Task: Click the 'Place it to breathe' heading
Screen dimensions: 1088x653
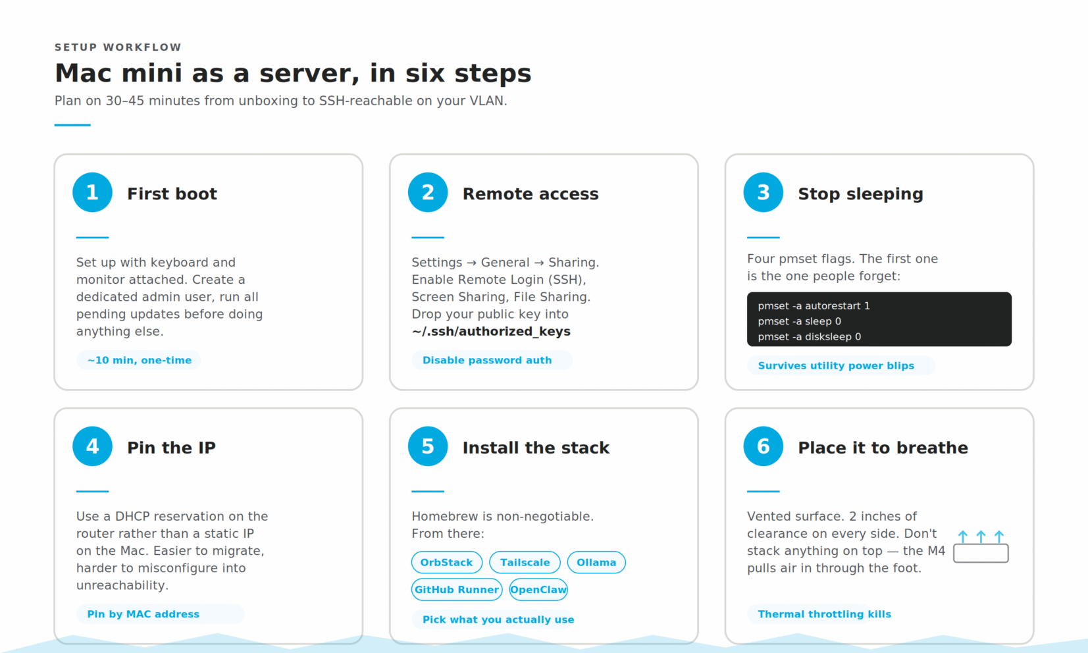Action: click(883, 448)
